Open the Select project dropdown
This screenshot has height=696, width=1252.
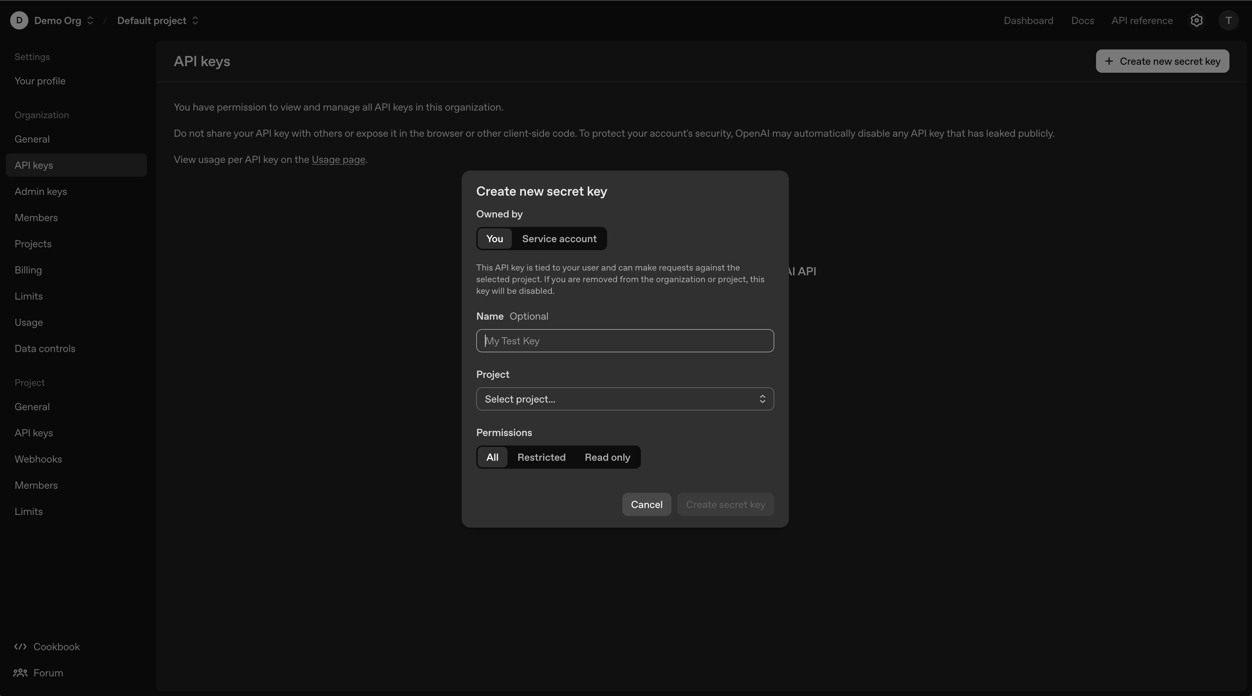625,399
